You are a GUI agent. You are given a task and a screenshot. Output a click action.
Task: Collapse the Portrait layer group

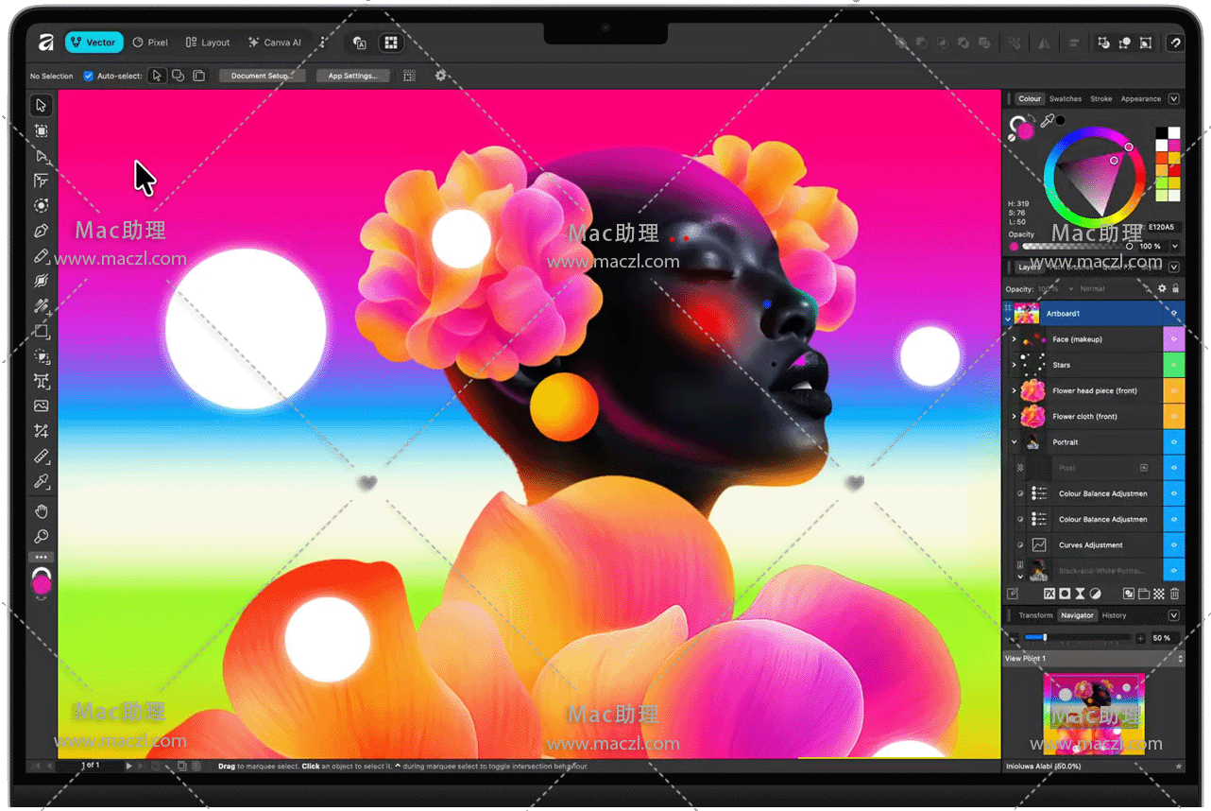tap(1014, 442)
